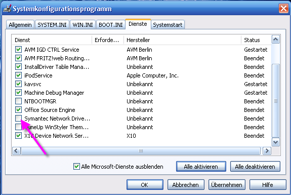The height and width of the screenshot is (195, 291).
Task: Click the horizontal scrollbar thumb
Action: click(x=141, y=151)
